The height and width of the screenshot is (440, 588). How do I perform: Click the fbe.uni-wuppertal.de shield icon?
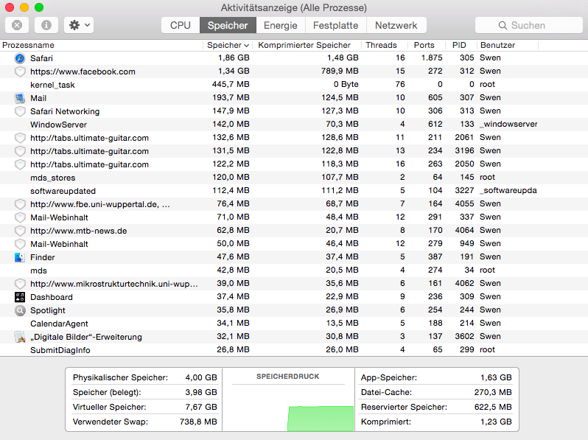tap(20, 204)
